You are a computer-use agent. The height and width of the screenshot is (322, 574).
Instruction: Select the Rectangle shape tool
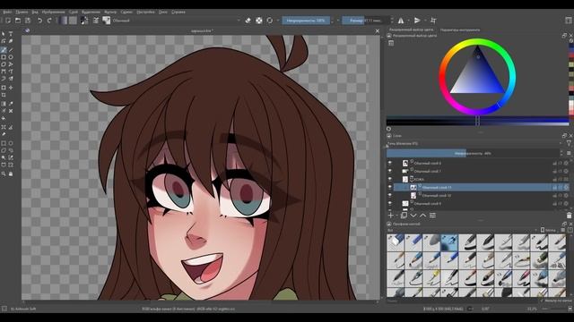(x=4, y=57)
